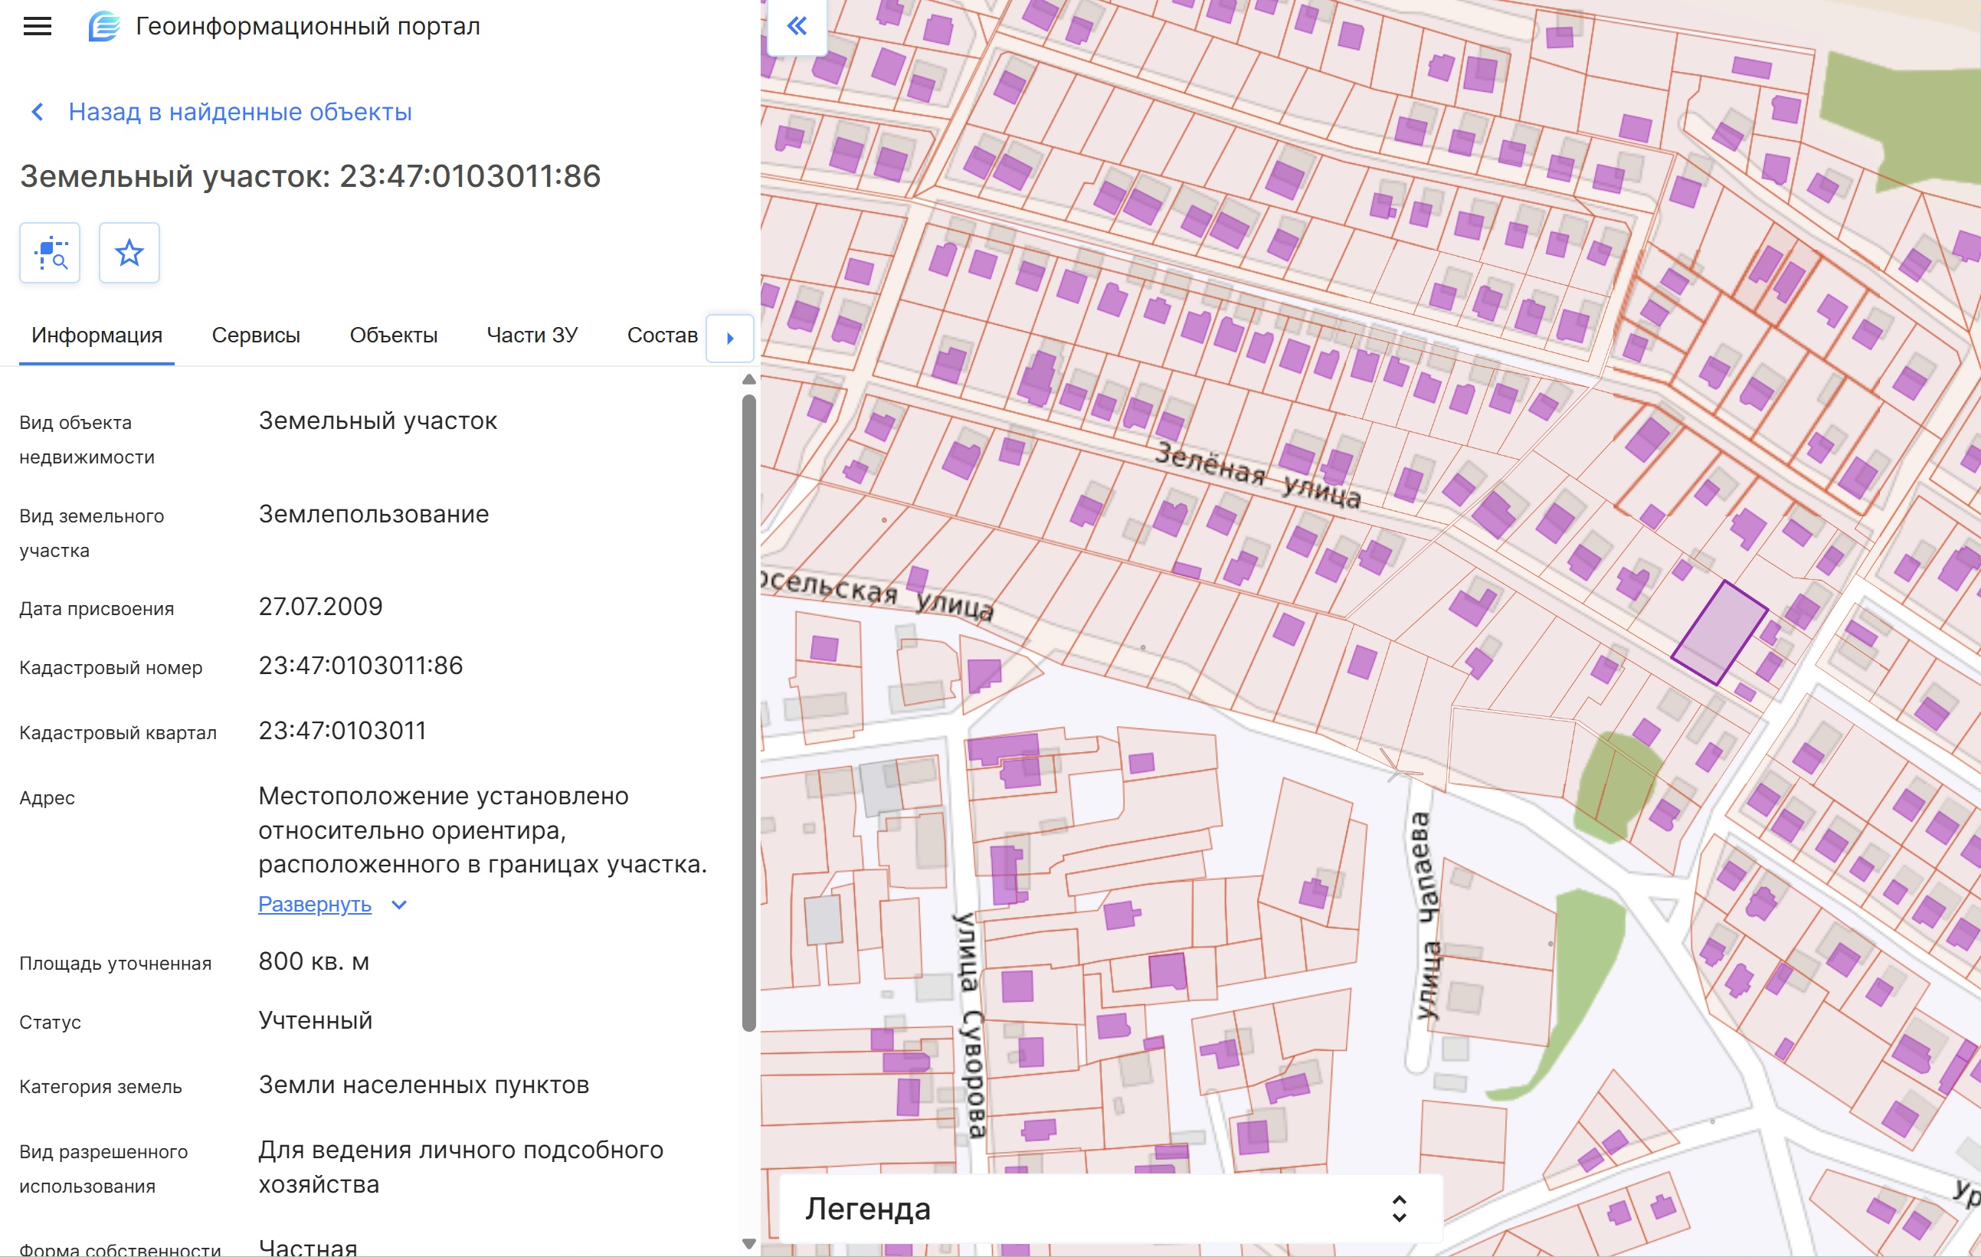Image resolution: width=1981 pixels, height=1257 pixels.
Task: Click chevron next to Развернуть
Action: point(399,905)
